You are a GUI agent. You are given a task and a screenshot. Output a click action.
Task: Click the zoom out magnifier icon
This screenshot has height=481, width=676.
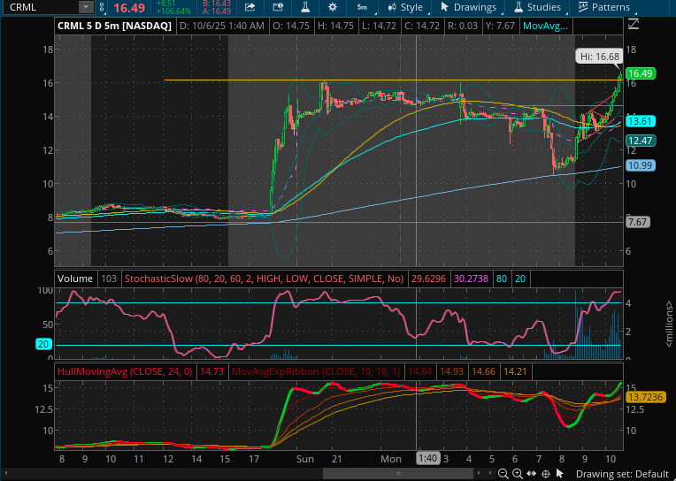502,474
